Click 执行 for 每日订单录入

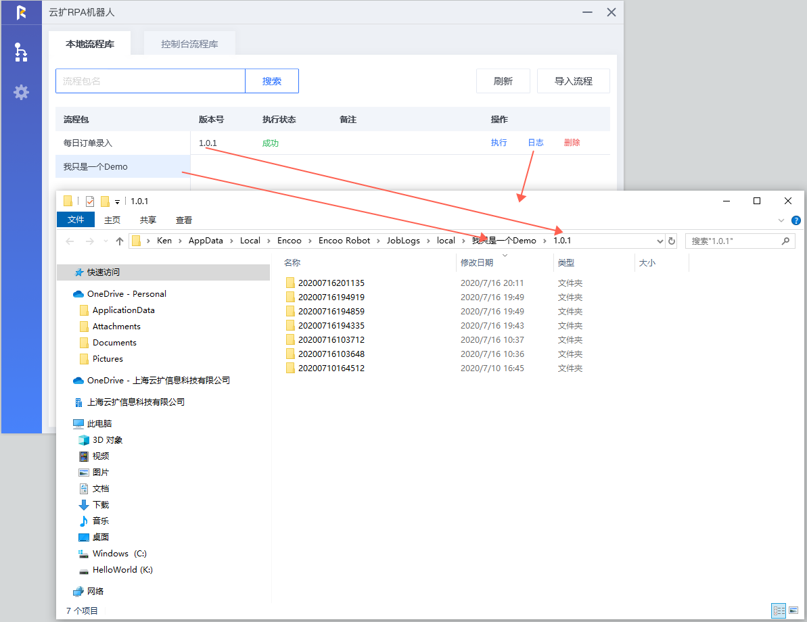click(x=499, y=143)
